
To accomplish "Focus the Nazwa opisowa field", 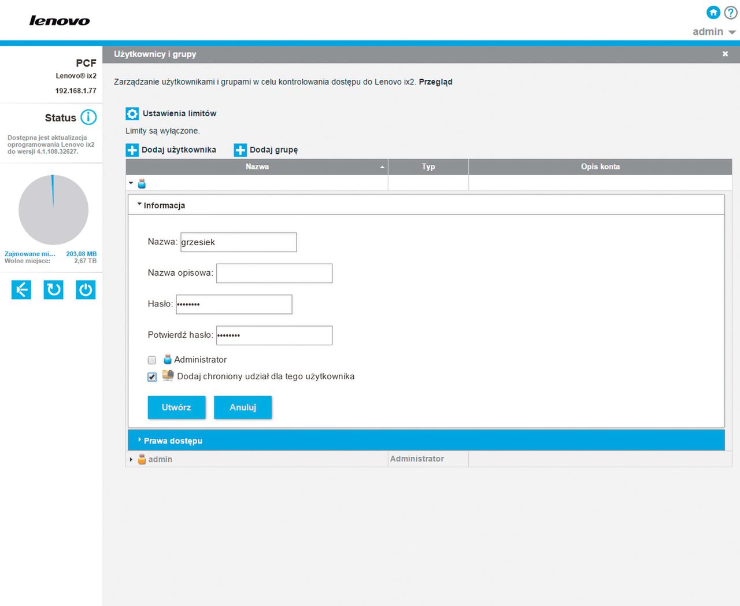I will pyautogui.click(x=274, y=274).
